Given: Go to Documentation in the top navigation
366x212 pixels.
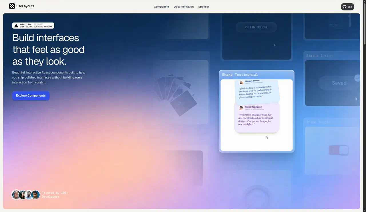Looking at the screenshot, I should pos(184,7).
